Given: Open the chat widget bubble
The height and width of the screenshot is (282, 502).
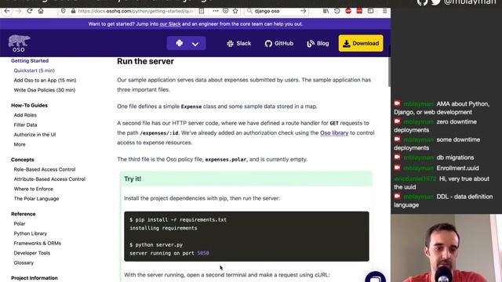Looking at the screenshot, I should click(375, 277).
